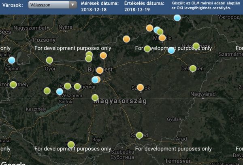Select the green marker at Nyíregyháza
Viewport: 243px width, 165px height.
(x=196, y=46)
